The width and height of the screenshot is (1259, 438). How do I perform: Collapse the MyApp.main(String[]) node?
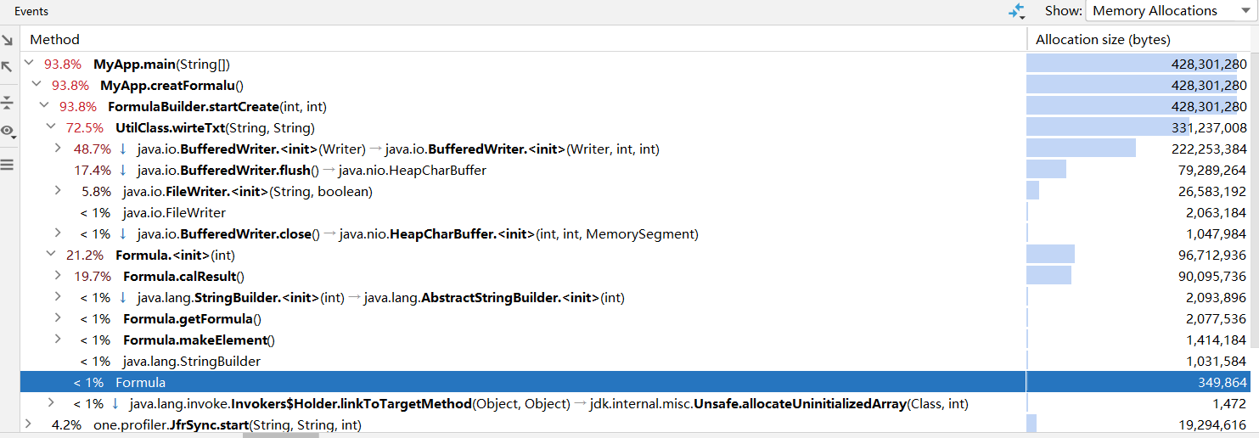coord(29,64)
